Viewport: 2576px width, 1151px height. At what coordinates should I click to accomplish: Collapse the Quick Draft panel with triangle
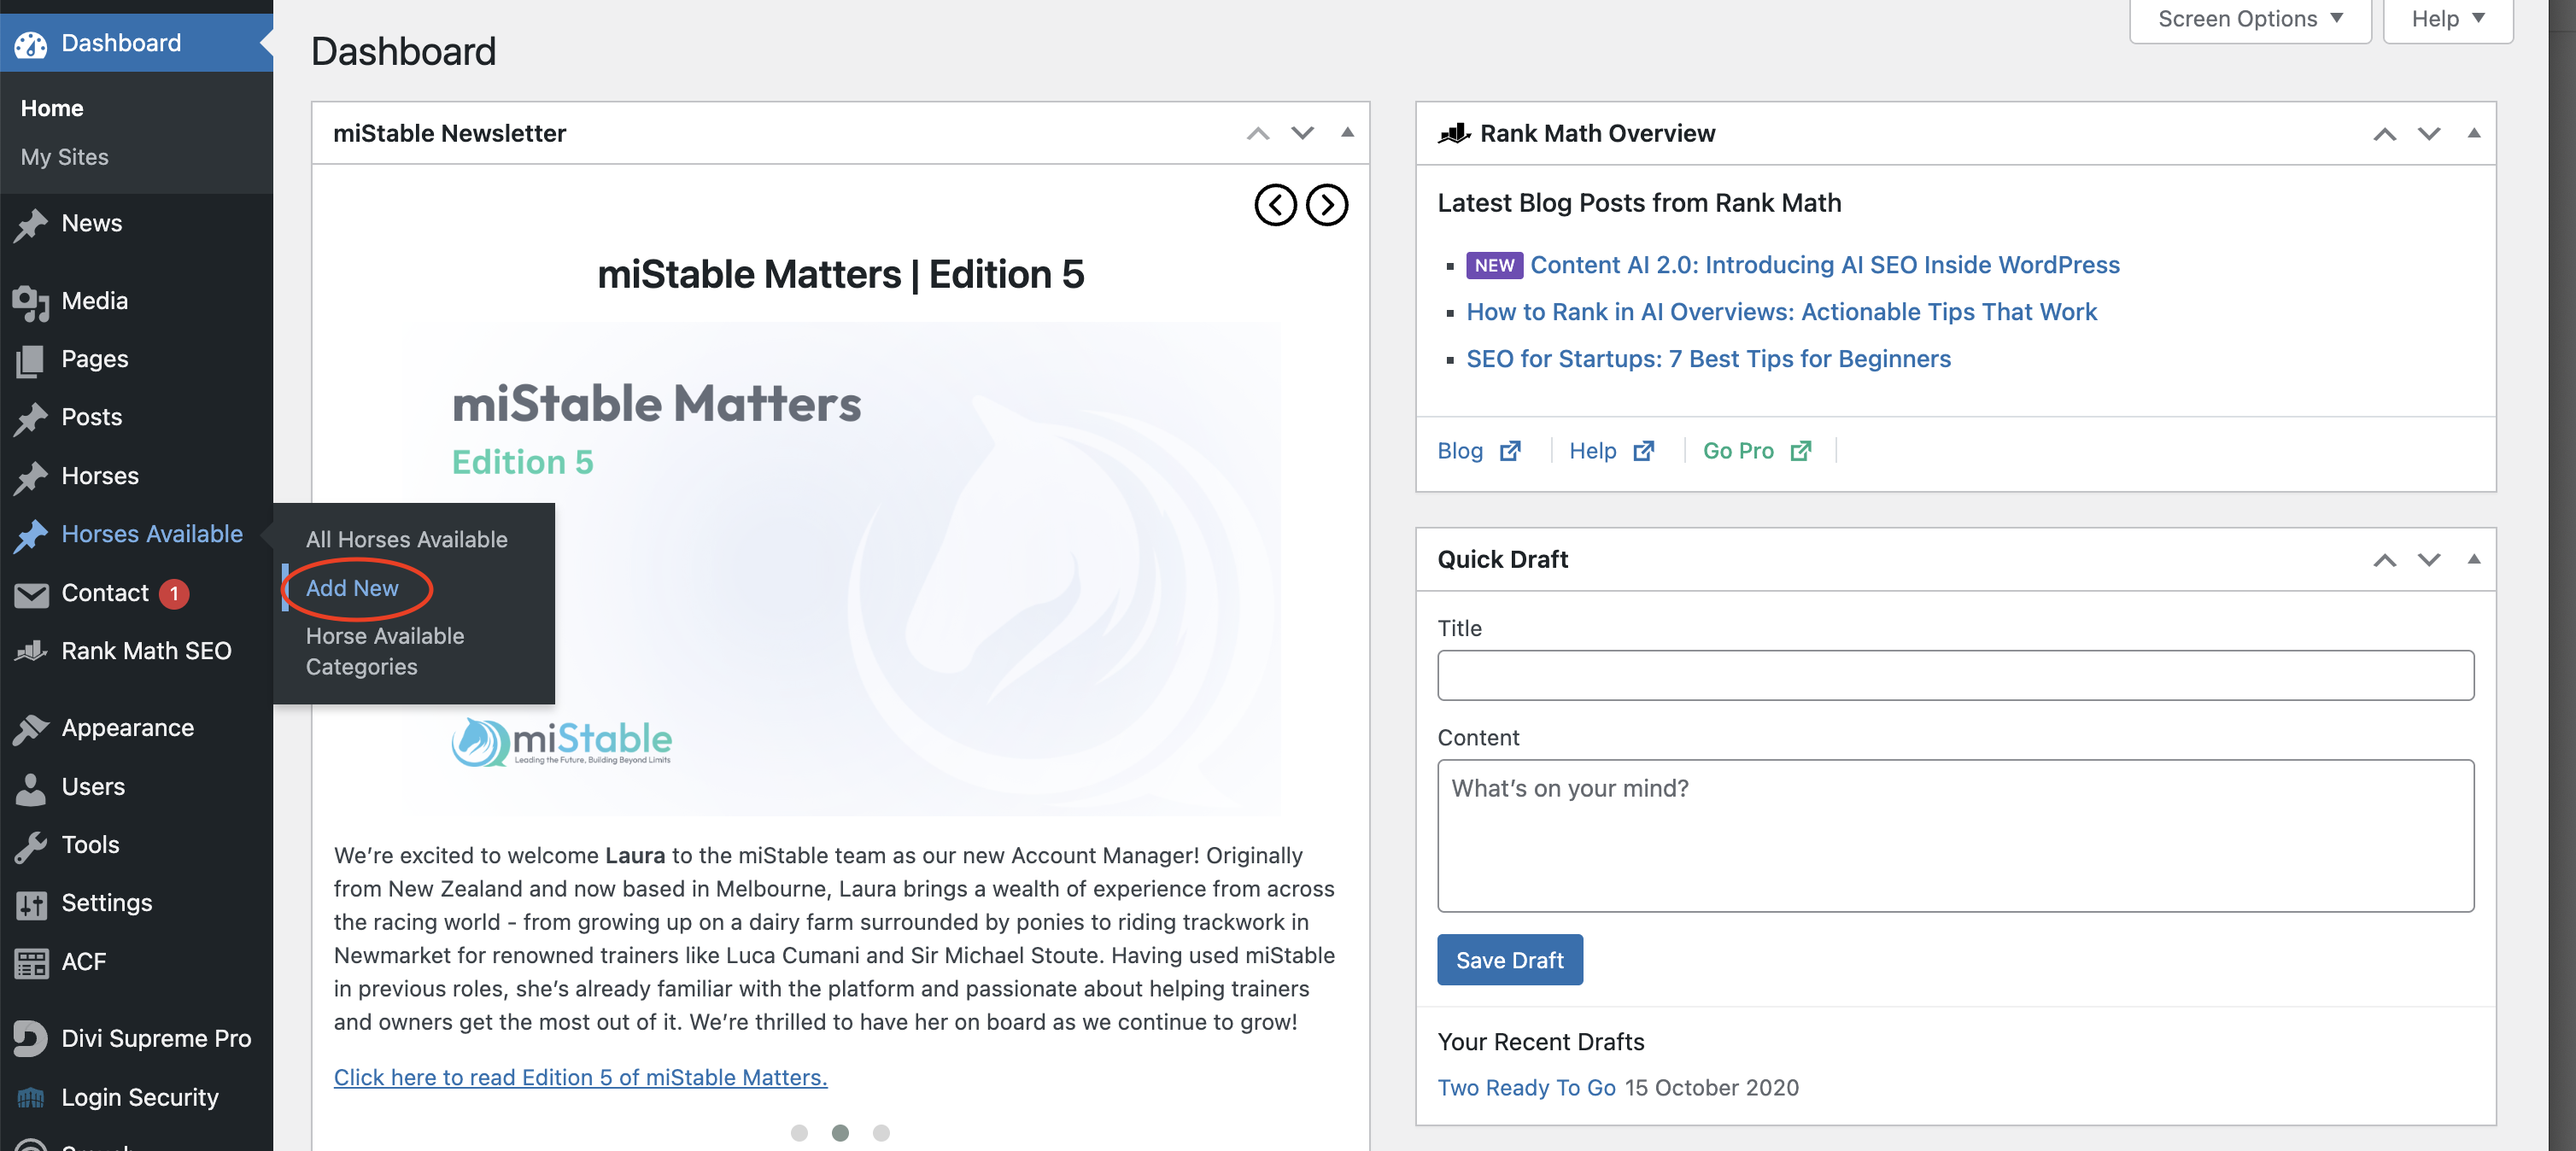click(2474, 559)
